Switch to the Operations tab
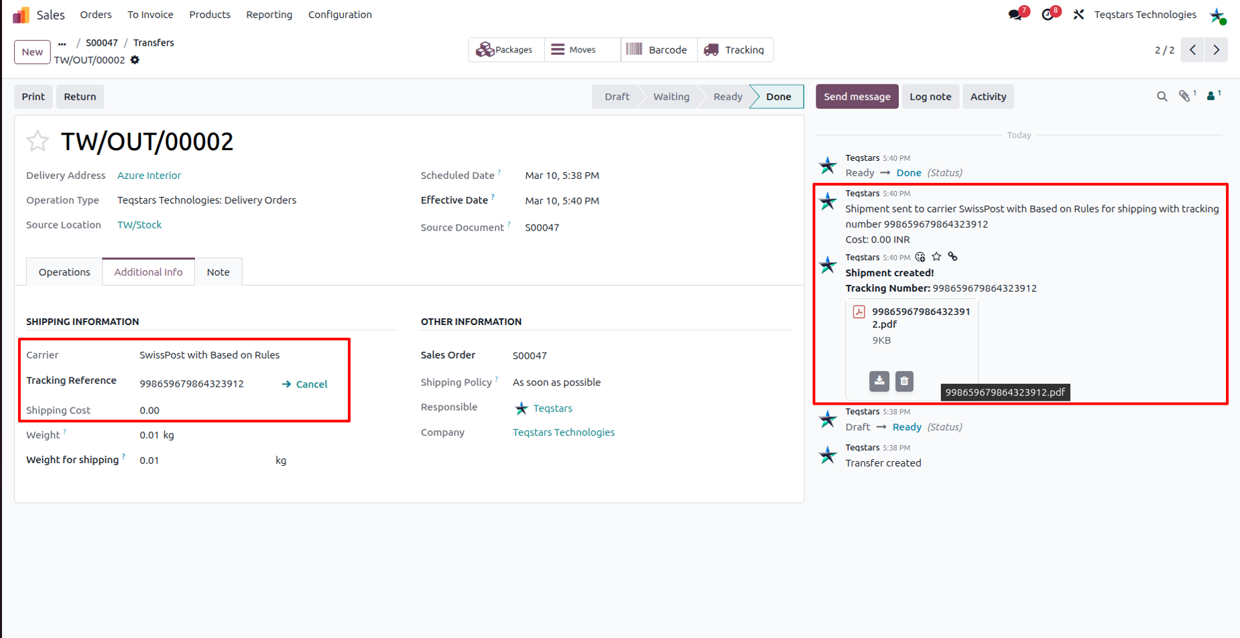Image resolution: width=1240 pixels, height=638 pixels. (64, 272)
